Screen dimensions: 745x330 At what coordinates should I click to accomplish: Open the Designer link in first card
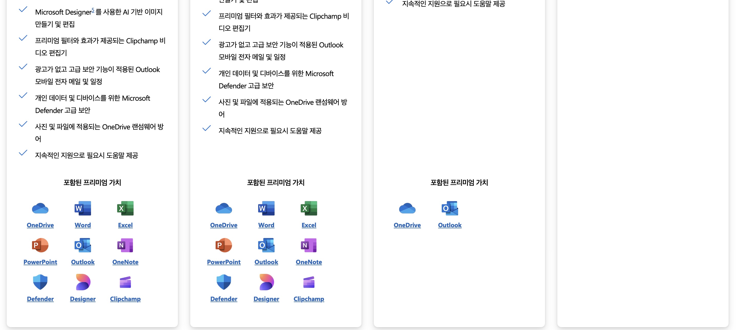coord(83,299)
